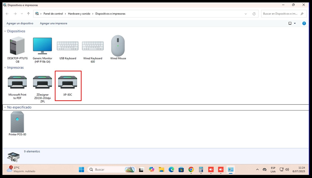Viewport: 312px width, 178px height.
Task: Select the Printer POS-80 device
Action: pyautogui.click(x=17, y=122)
